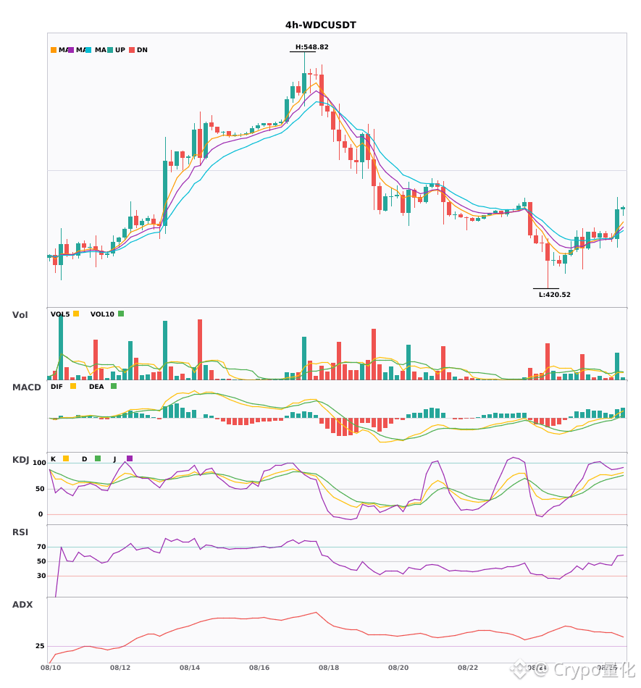Select the yellow VOL5 swatch
Screen dimensions: 641x688
76,314
